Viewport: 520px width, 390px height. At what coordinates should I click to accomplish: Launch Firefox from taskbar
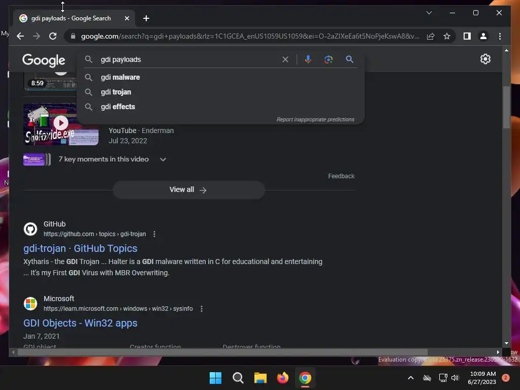pos(282,378)
